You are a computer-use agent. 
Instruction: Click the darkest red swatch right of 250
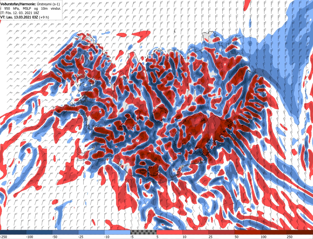[300, 232]
